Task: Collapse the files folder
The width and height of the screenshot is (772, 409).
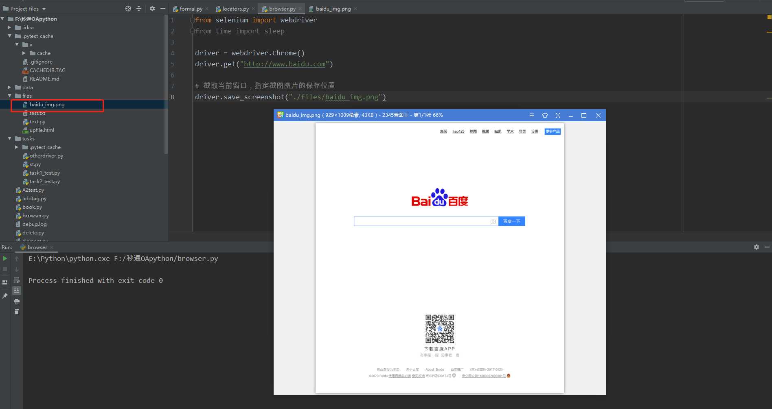Action: tap(9, 96)
